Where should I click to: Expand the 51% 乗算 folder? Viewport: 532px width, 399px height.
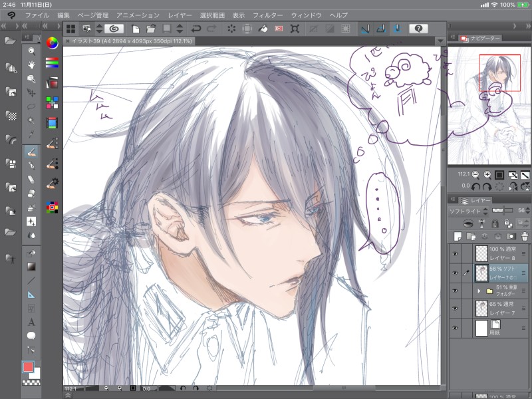pos(479,291)
